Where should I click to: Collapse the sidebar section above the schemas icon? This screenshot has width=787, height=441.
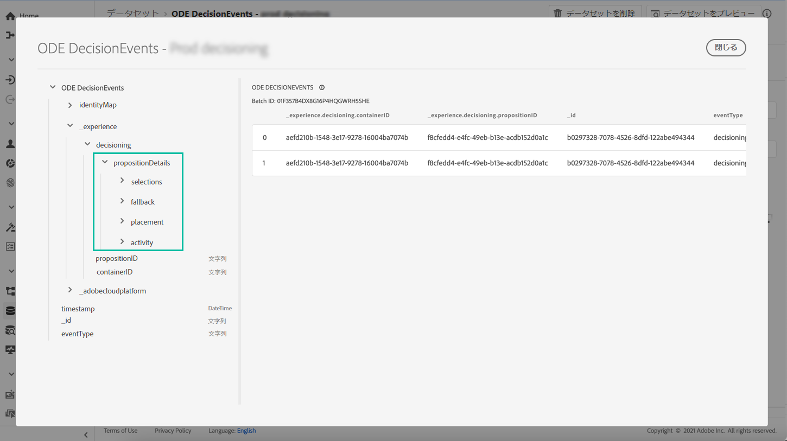tap(11, 271)
